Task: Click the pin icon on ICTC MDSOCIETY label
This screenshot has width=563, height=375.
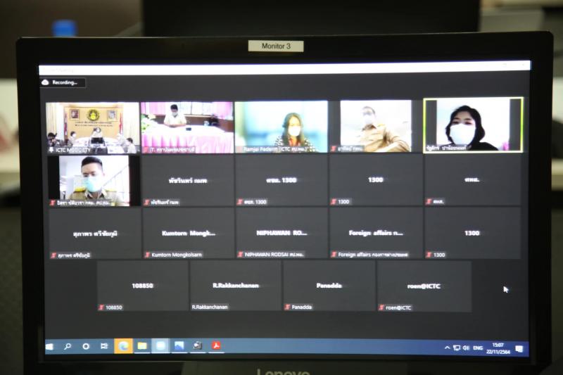Action: pyautogui.click(x=51, y=150)
